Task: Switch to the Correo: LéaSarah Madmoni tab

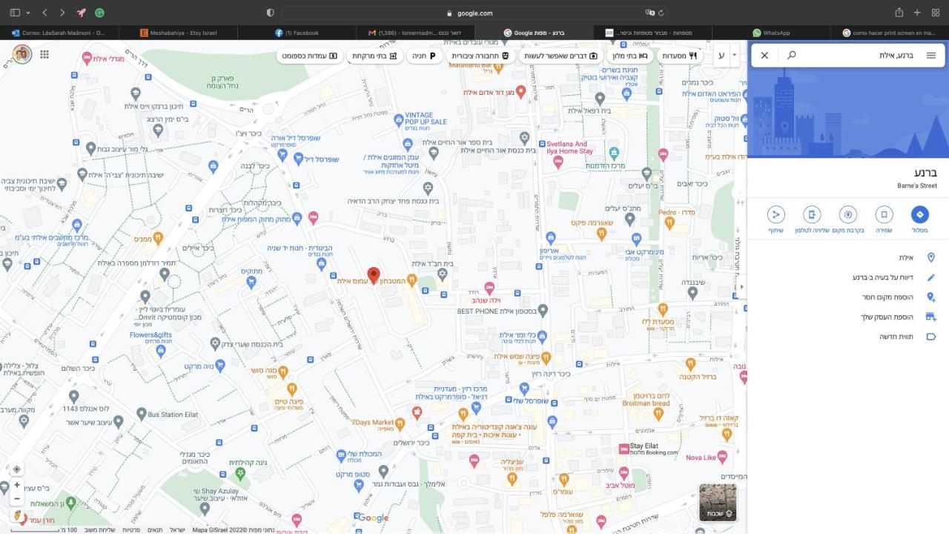Action: click(59, 33)
